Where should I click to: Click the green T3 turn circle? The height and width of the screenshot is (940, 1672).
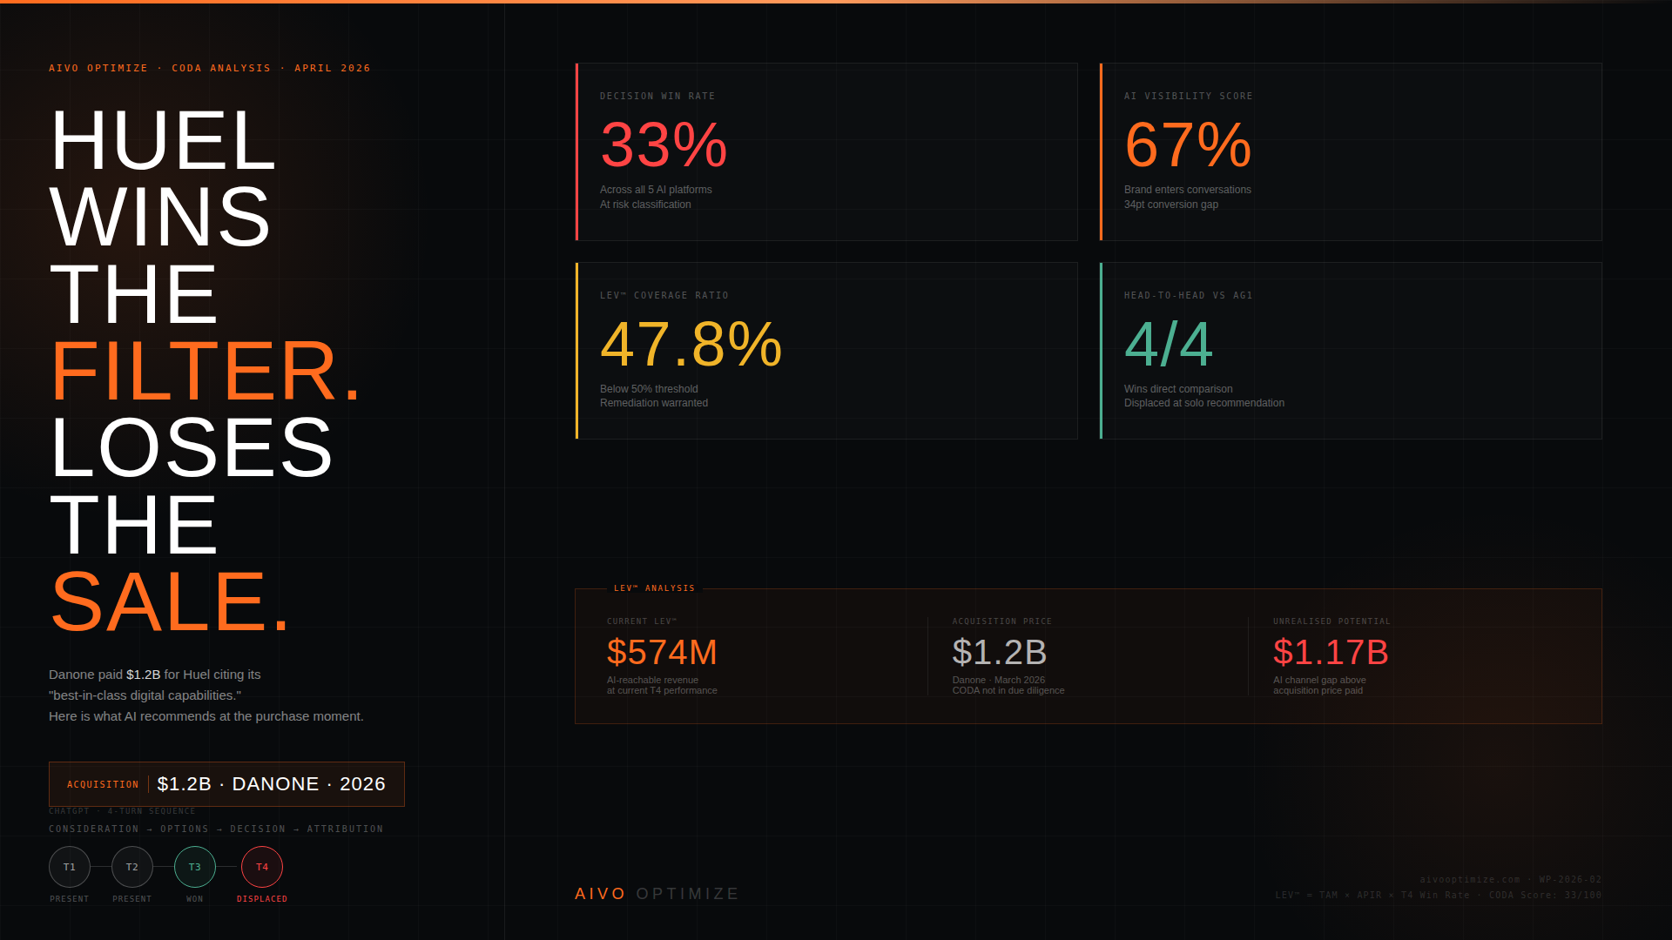195,867
